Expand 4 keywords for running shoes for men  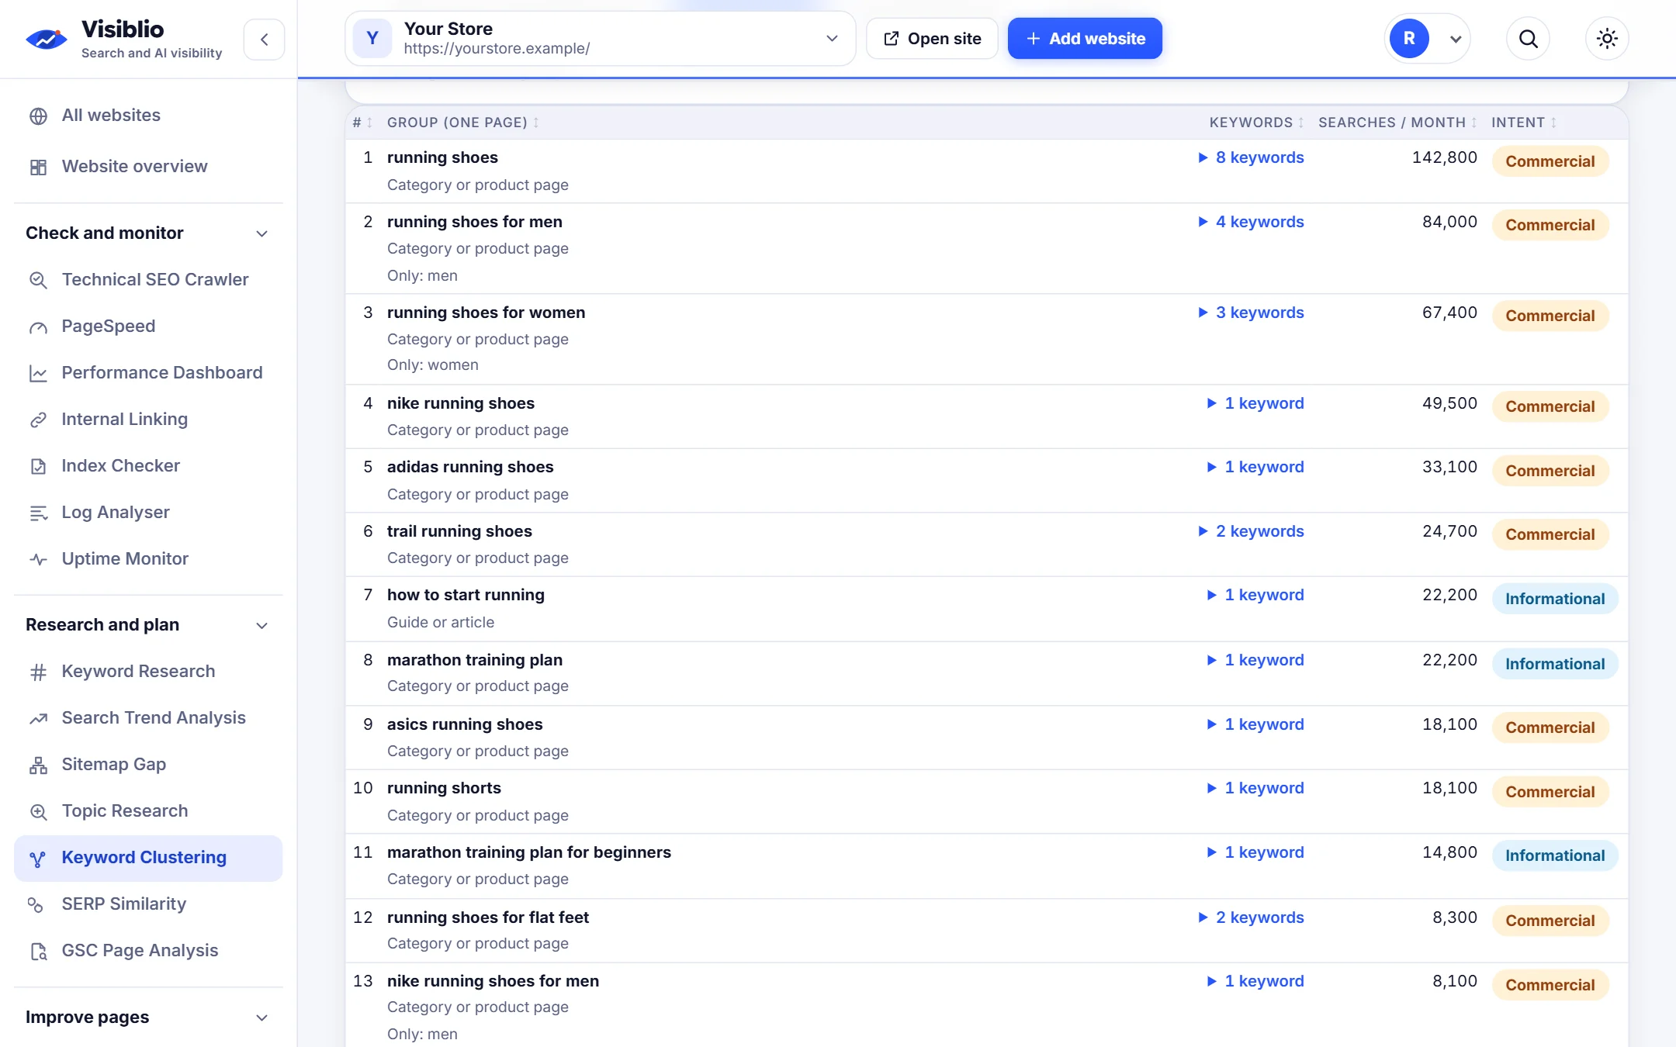(x=1251, y=222)
